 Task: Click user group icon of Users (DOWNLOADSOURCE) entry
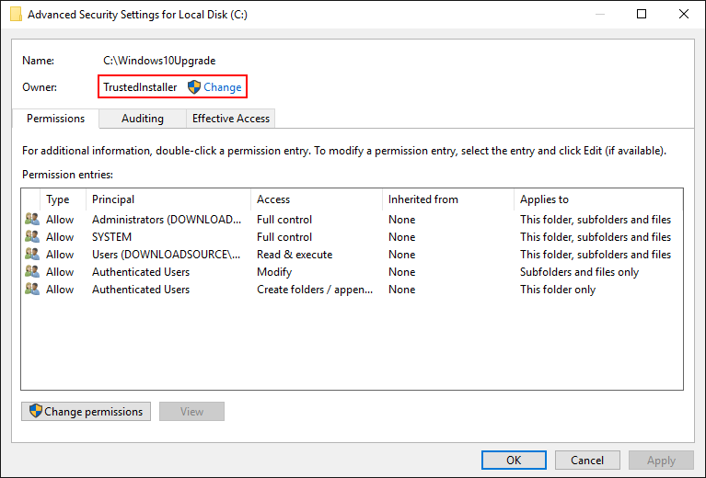[x=32, y=255]
